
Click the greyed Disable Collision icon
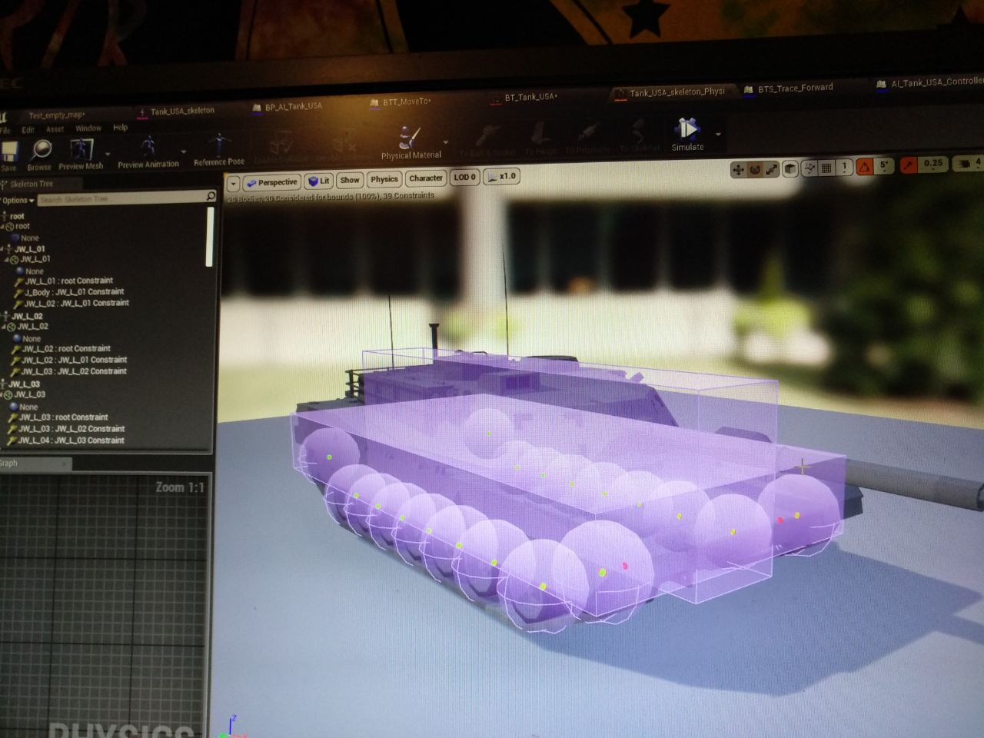click(x=344, y=142)
